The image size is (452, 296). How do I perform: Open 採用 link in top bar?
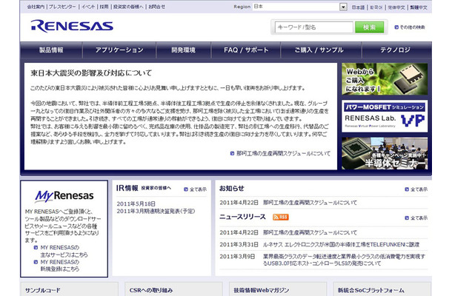click(x=104, y=7)
